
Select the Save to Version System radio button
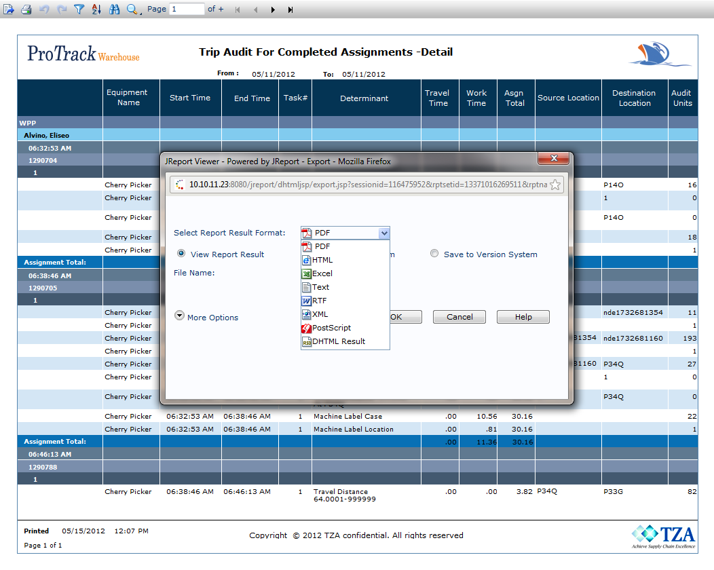[434, 254]
